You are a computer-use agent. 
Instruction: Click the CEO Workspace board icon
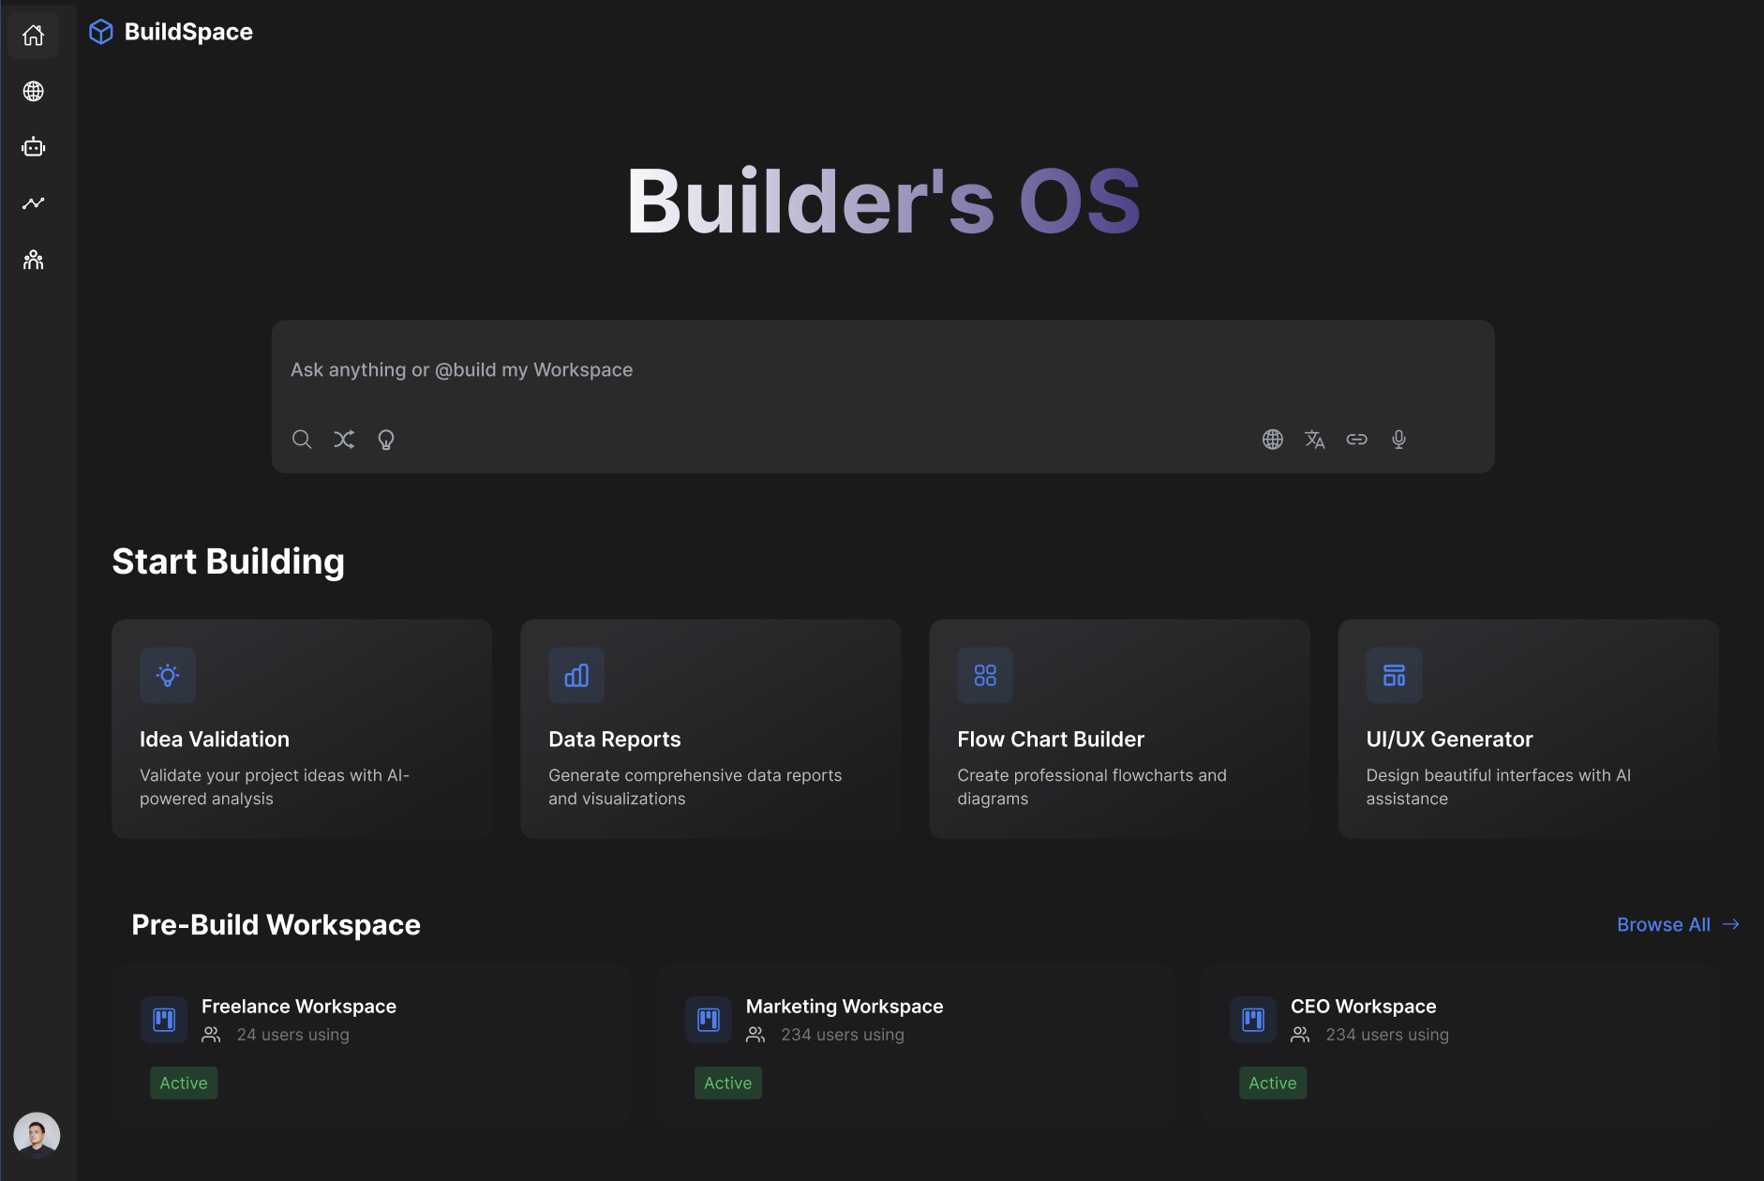coord(1253,1020)
